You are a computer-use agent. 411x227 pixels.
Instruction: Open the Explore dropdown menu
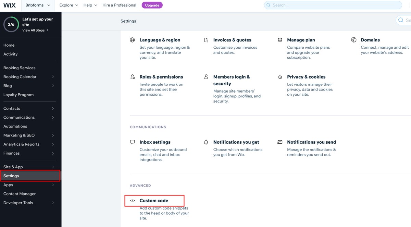[68, 5]
